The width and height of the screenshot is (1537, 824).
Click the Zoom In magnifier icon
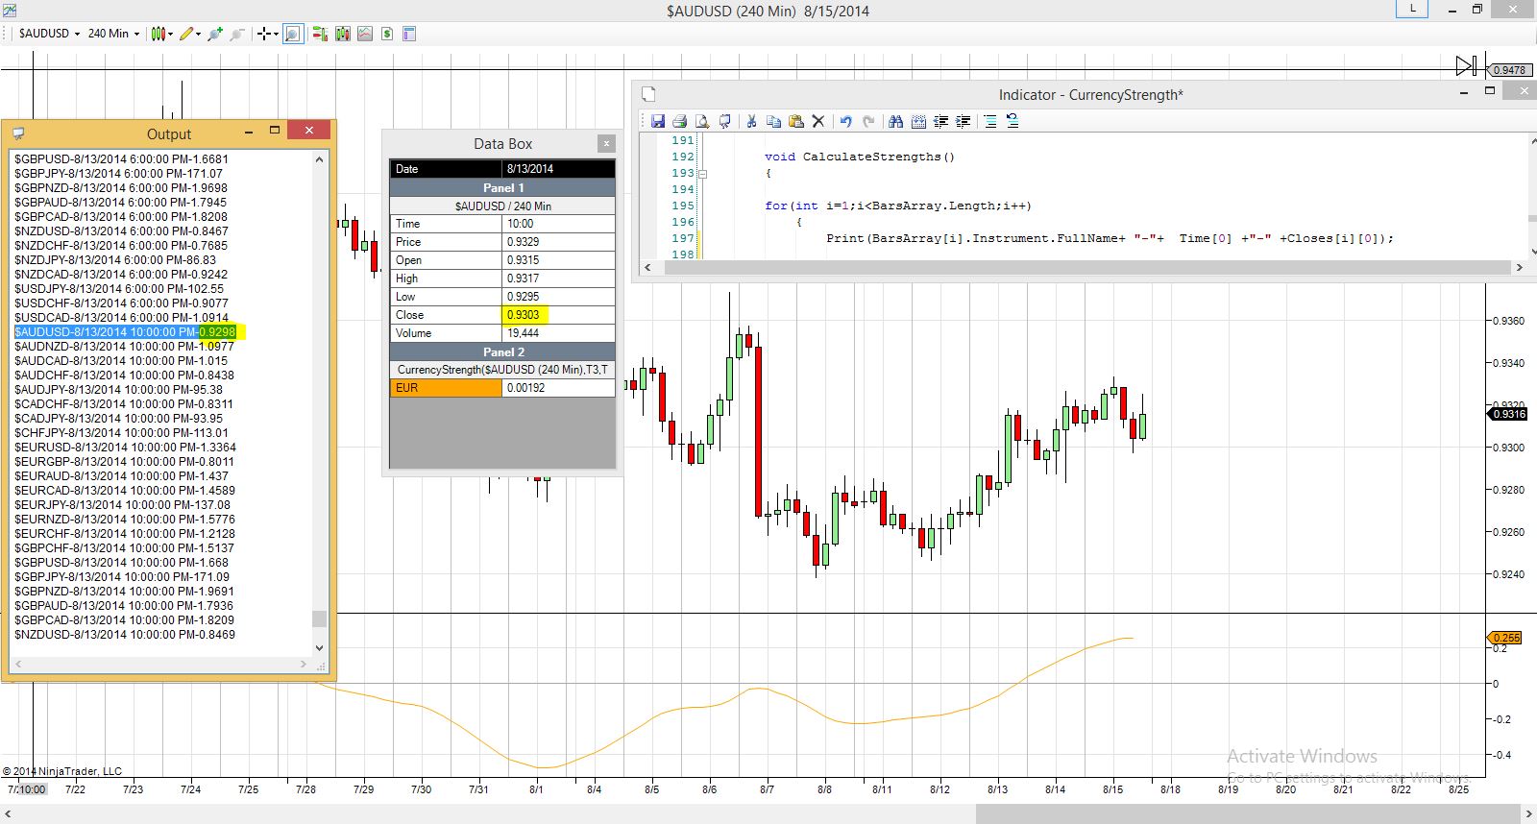(215, 34)
